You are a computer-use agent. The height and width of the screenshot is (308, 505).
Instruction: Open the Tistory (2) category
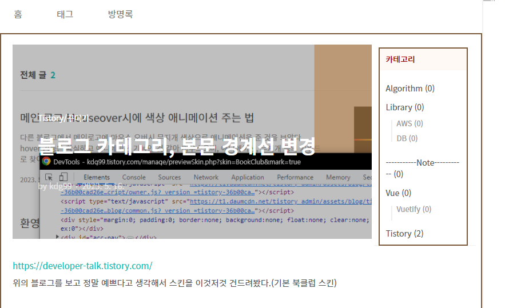pos(404,234)
